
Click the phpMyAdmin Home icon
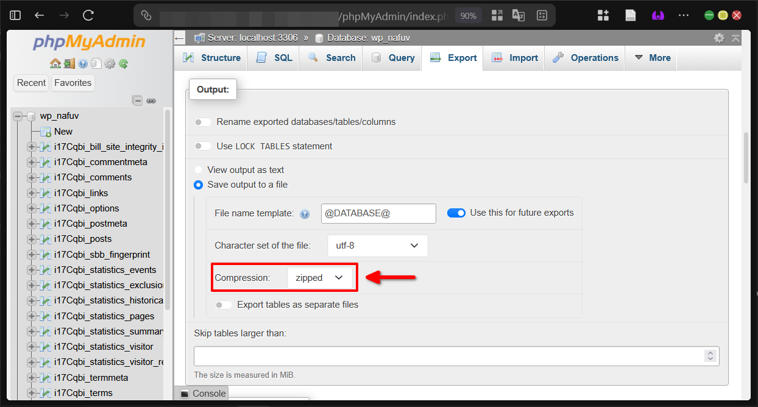(x=55, y=63)
